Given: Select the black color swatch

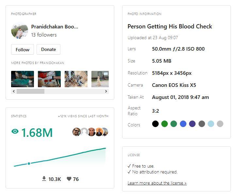Looking at the screenshot, I should click(x=155, y=124).
